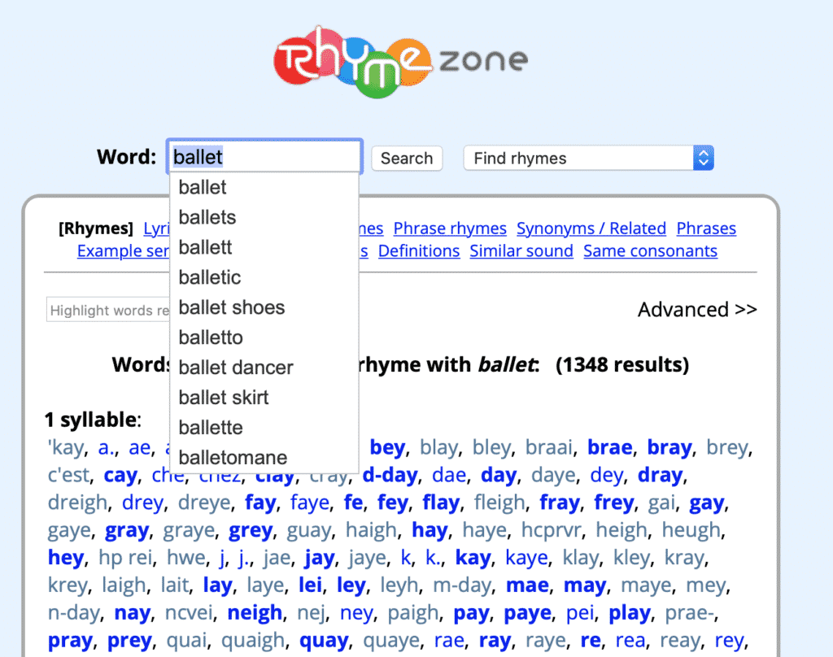Click the rhyme word 'prey'

click(129, 641)
